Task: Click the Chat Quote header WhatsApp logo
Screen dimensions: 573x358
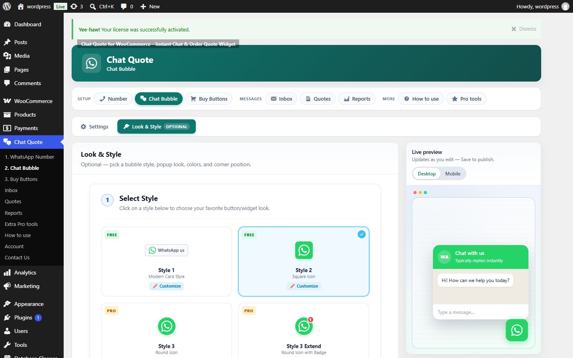Action: click(92, 63)
